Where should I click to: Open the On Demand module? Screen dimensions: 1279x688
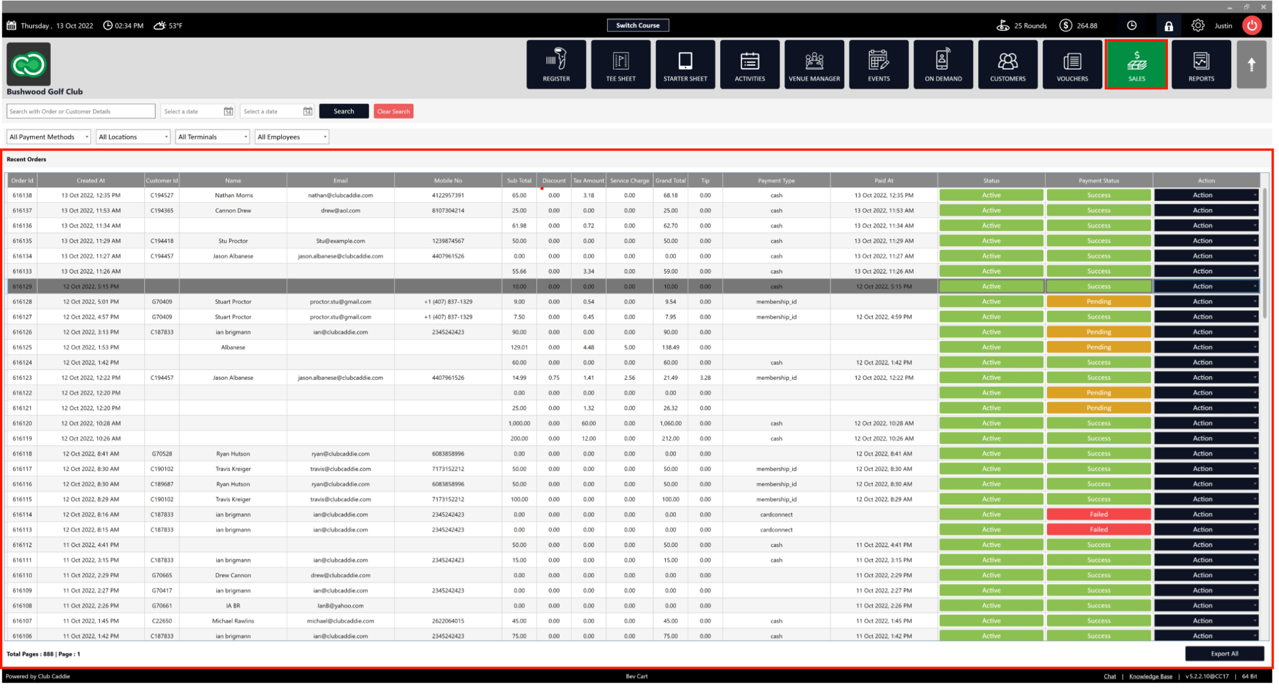coord(943,64)
